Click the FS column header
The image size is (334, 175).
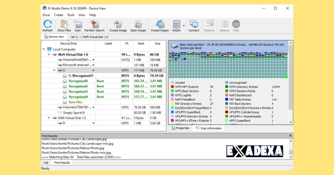tap(127, 43)
